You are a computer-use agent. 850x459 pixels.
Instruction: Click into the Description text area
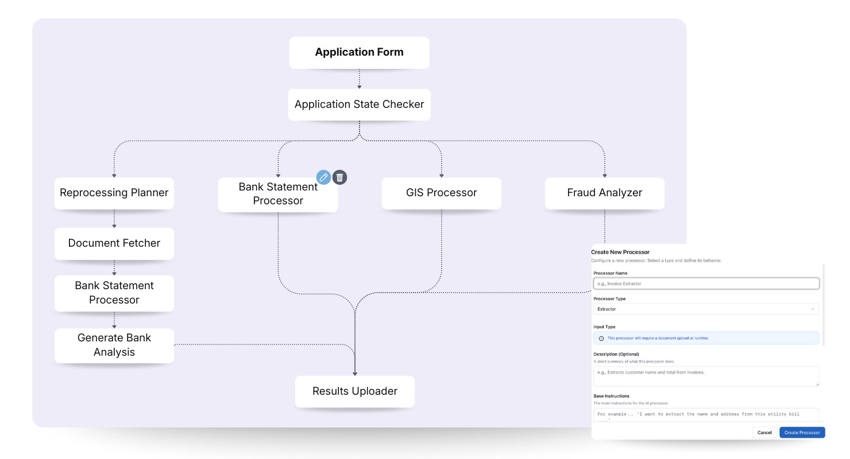coord(705,376)
